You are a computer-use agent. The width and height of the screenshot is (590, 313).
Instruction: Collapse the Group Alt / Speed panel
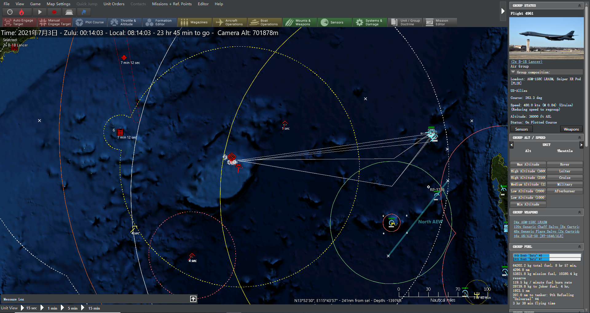580,138
